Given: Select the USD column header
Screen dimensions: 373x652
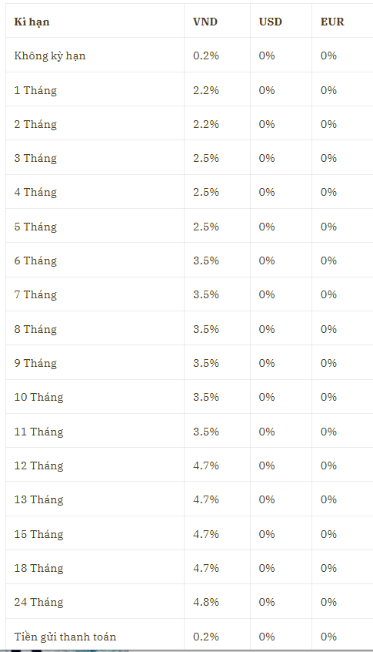Looking at the screenshot, I should click(x=271, y=22).
